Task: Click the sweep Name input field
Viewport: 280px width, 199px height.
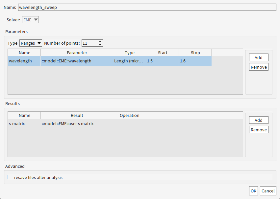Action: point(147,7)
